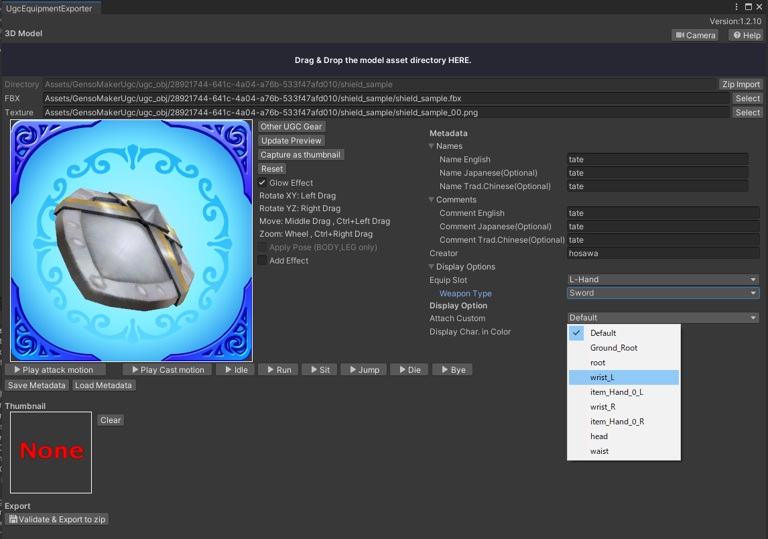This screenshot has width=768, height=539.
Task: Toggle the Glow Effect checkbox
Action: 263,183
